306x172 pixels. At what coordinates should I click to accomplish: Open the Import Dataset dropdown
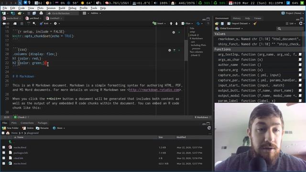pyautogui.click(x=239, y=23)
